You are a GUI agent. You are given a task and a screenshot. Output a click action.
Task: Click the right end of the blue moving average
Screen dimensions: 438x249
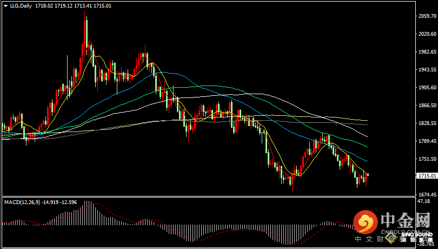(367, 161)
